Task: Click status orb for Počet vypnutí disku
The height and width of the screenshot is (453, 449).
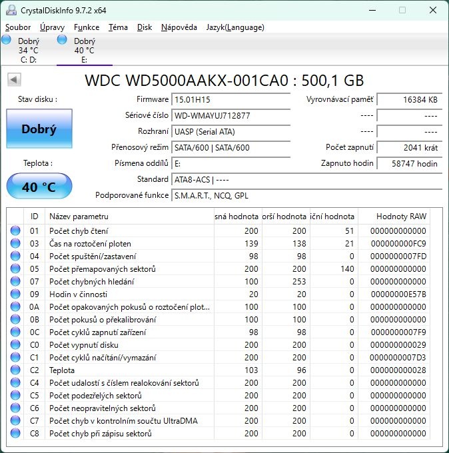Action: tap(15, 344)
